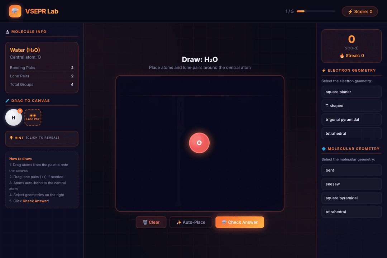The width and height of the screenshot is (387, 258).
Task: Choose bent molecular geometry
Action: (352, 170)
